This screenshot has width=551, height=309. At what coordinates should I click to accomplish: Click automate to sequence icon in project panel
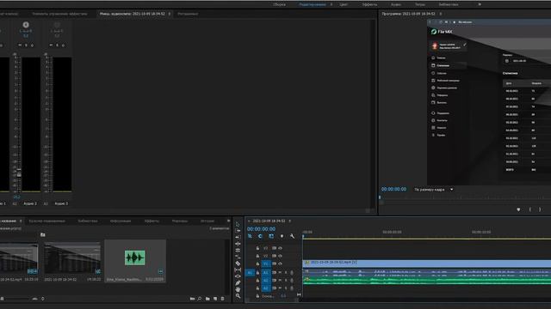192,299
